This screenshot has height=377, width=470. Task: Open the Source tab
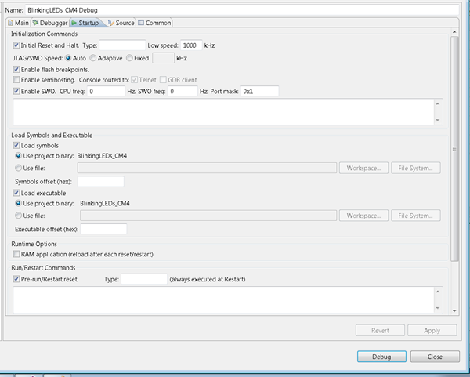tap(121, 23)
